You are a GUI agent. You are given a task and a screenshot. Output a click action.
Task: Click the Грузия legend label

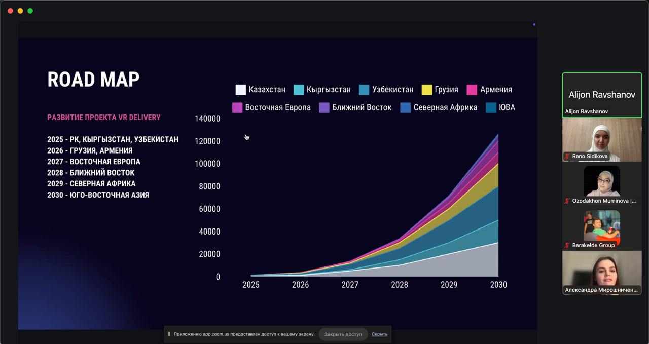pyautogui.click(x=447, y=90)
